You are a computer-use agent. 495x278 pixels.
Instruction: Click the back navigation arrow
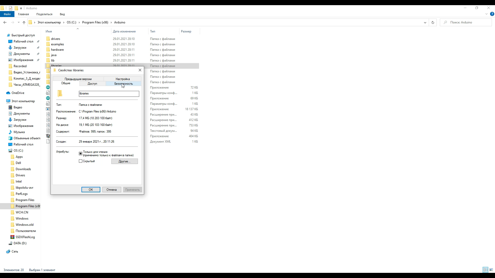[x=5, y=22]
